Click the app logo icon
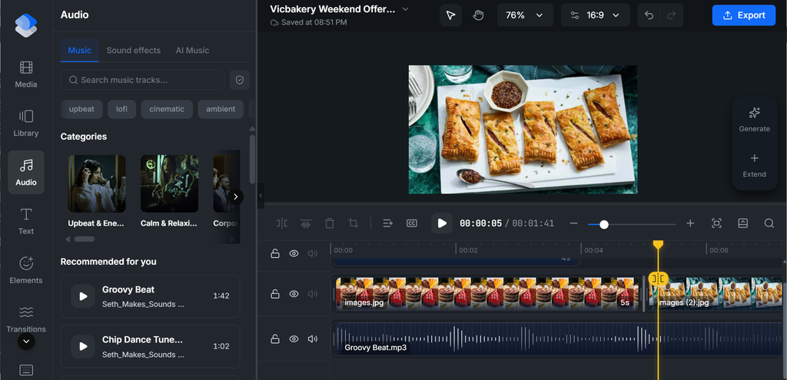The height and width of the screenshot is (380, 787). tap(25, 25)
